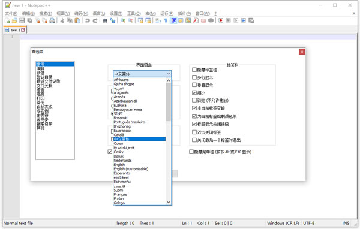Click the New file toolbar icon
Image resolution: width=360 pixels, height=229 pixels.
[x=7, y=20]
